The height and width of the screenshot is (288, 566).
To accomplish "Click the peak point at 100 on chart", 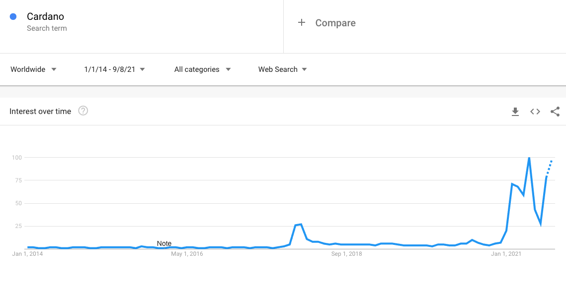I will click(x=529, y=158).
